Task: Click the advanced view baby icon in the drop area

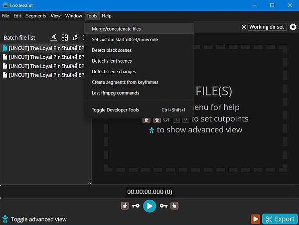Action: (151, 130)
